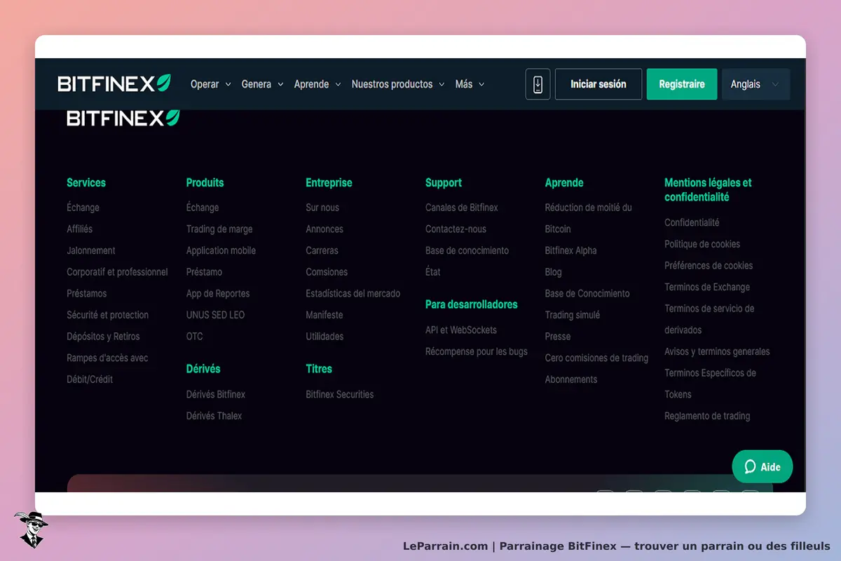Expand the Nuestros productos menu
The image size is (841, 561).
(x=398, y=84)
